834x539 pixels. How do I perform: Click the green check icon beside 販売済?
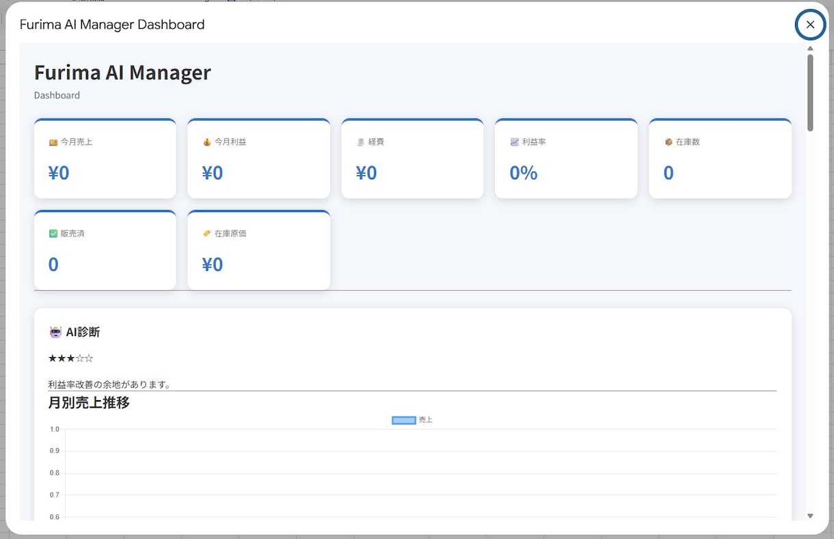53,234
